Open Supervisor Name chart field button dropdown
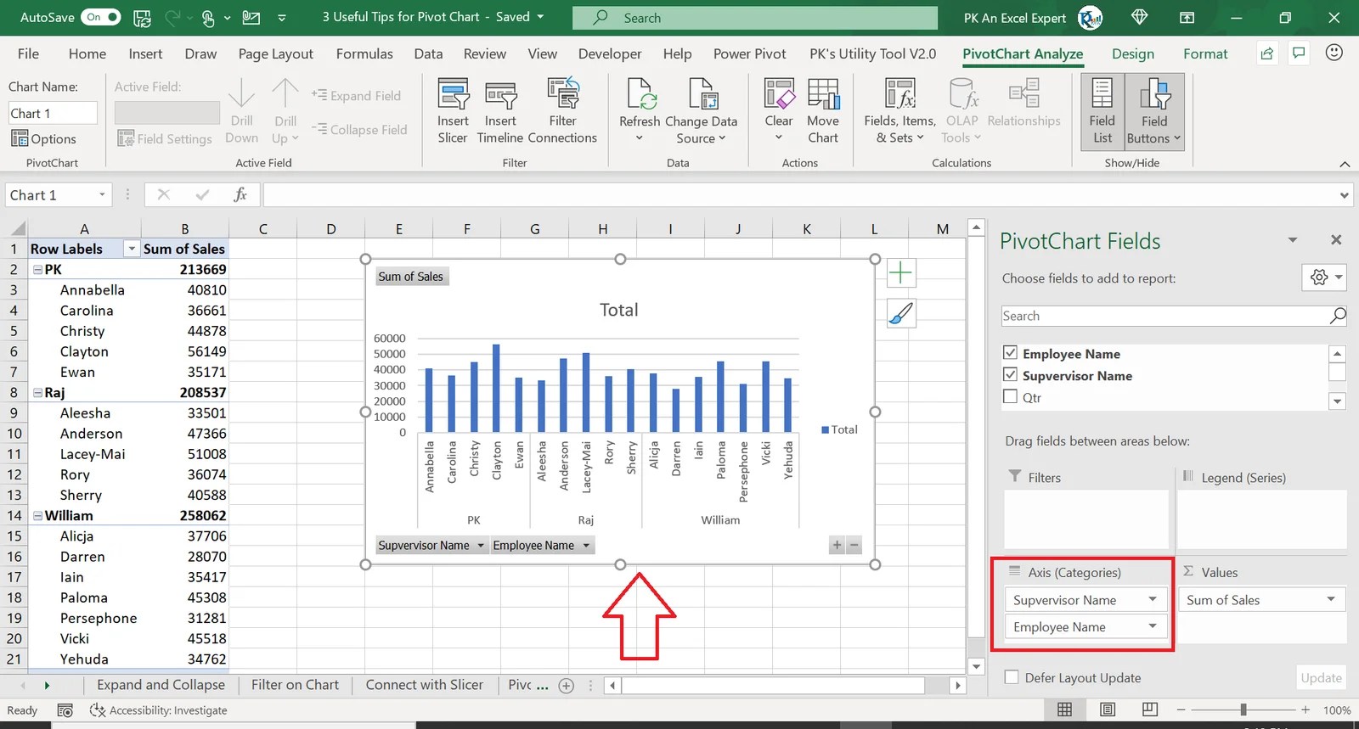1359x729 pixels. pyautogui.click(x=481, y=546)
